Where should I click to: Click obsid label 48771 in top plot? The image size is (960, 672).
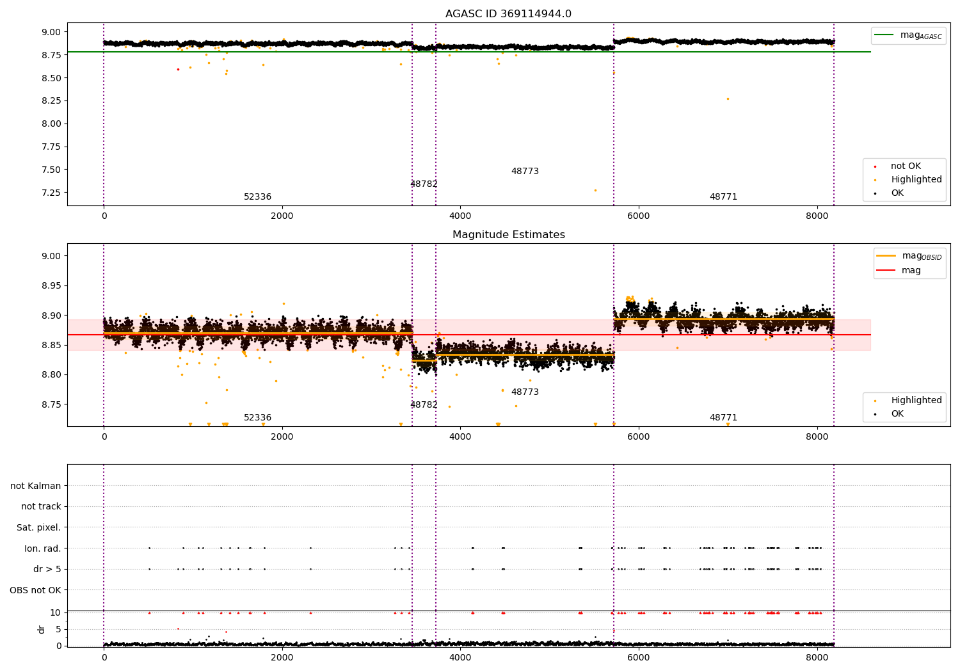(x=723, y=197)
